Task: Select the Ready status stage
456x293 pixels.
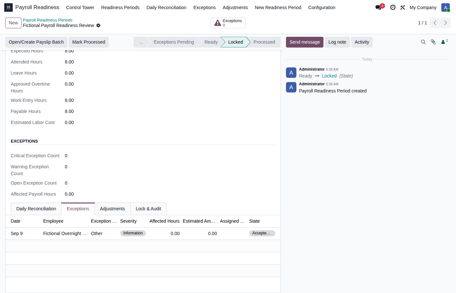Action: pos(211,42)
